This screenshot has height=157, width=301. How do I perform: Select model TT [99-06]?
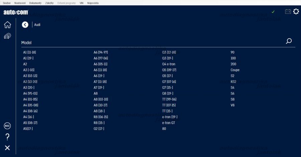[169, 99]
